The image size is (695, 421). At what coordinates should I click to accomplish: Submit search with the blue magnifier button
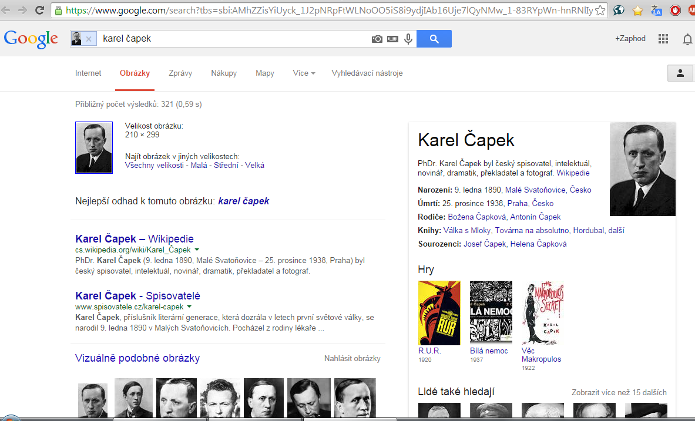[434, 39]
